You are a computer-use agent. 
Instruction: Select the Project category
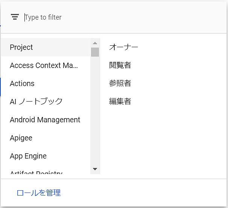pos(46,47)
